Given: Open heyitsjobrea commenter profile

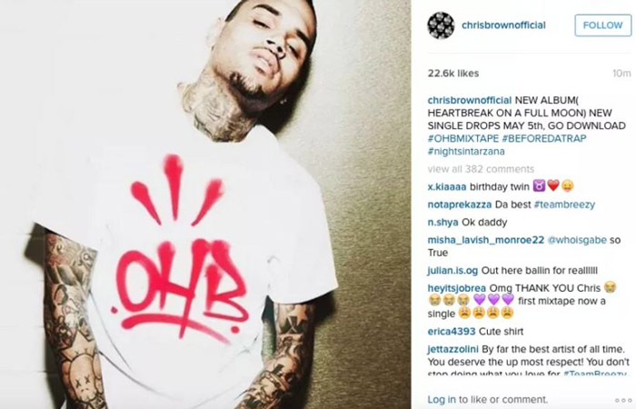Looking at the screenshot, I should tap(457, 288).
